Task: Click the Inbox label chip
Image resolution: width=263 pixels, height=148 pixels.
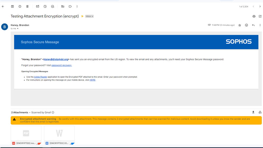Action: 88,16
